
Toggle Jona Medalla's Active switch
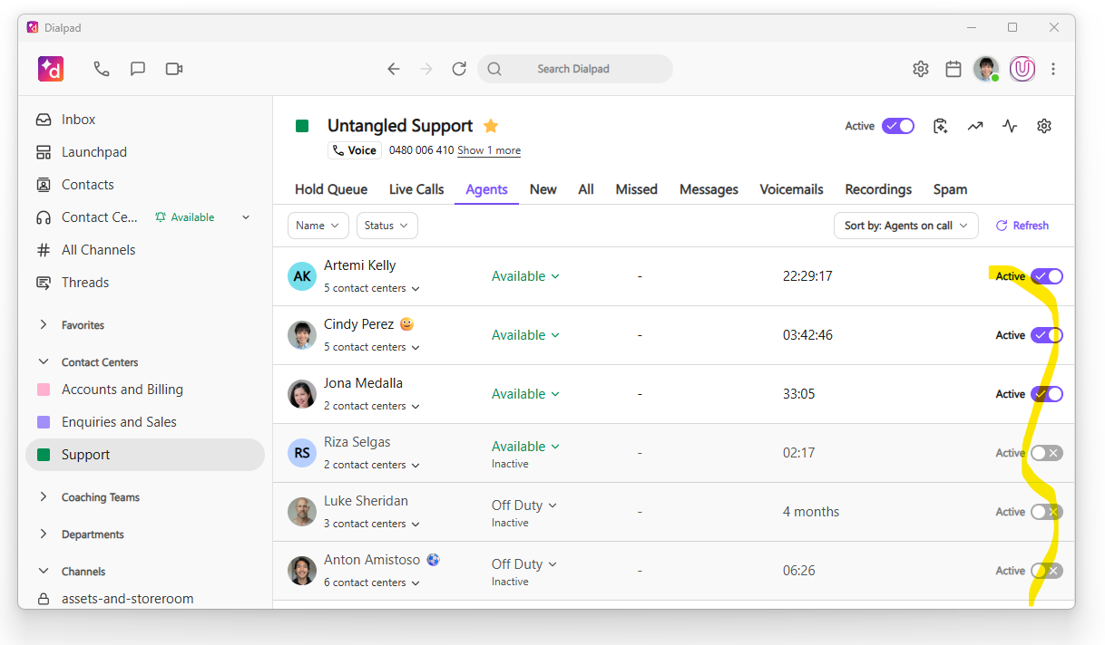1047,394
